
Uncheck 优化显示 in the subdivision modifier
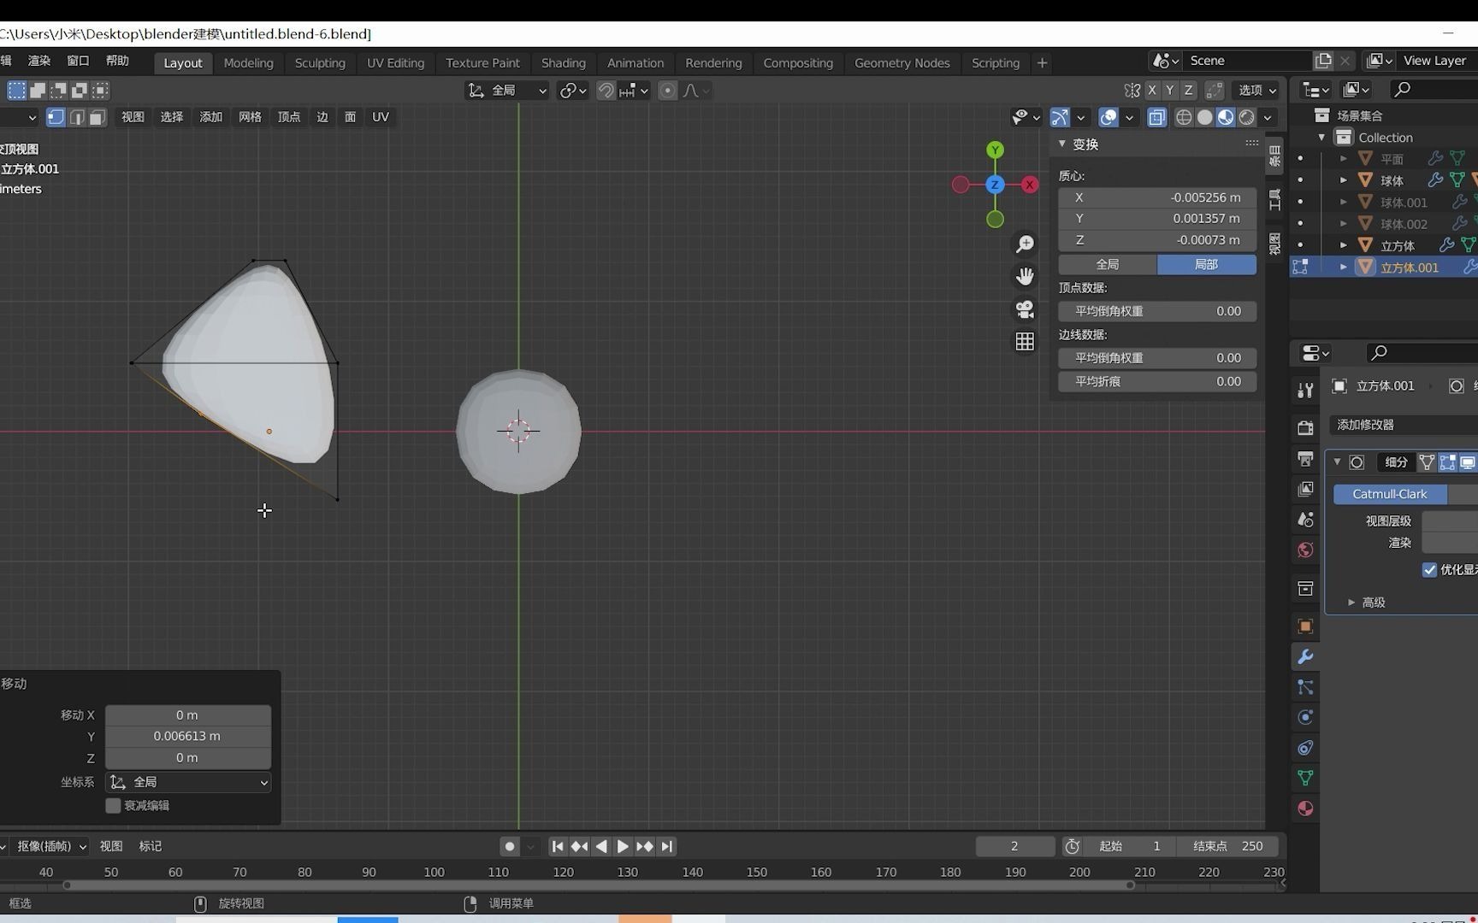[x=1429, y=569]
